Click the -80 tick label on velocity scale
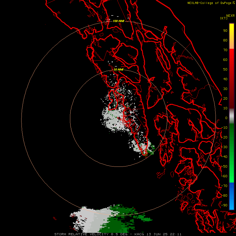 (224, 196)
